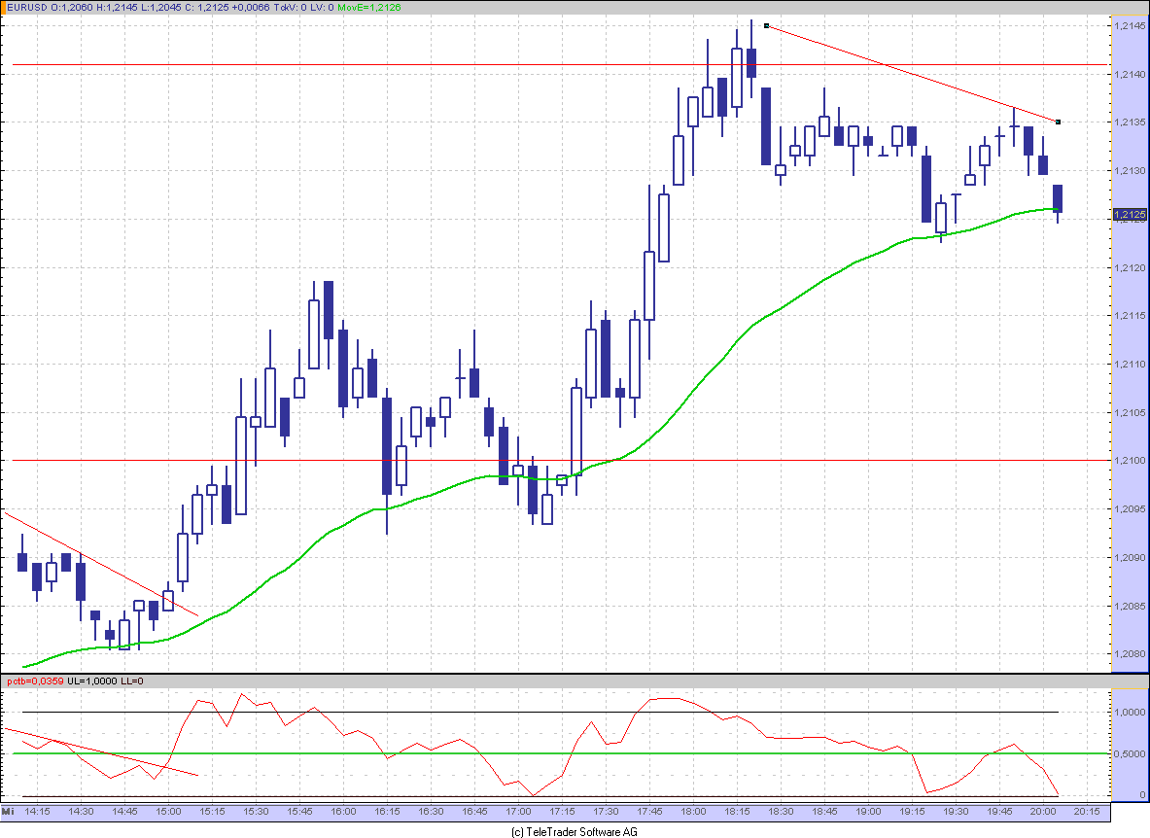This screenshot has height=838, width=1150.
Task: Click the 18:00 time axis label
Action: click(x=693, y=812)
